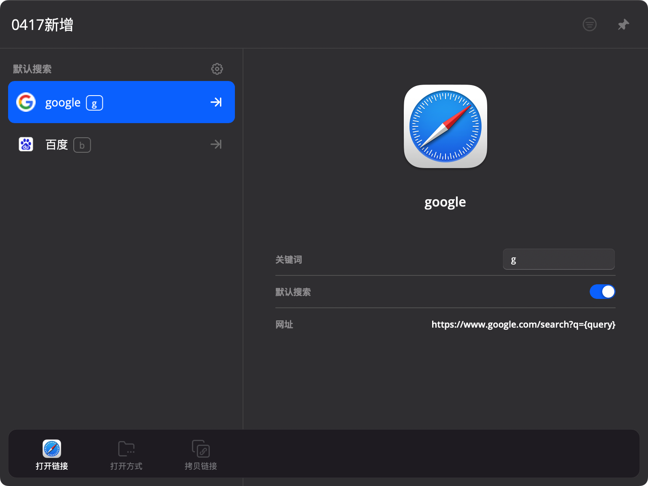The width and height of the screenshot is (648, 486).
Task: Select the 百度 search entry name
Action: (x=57, y=145)
